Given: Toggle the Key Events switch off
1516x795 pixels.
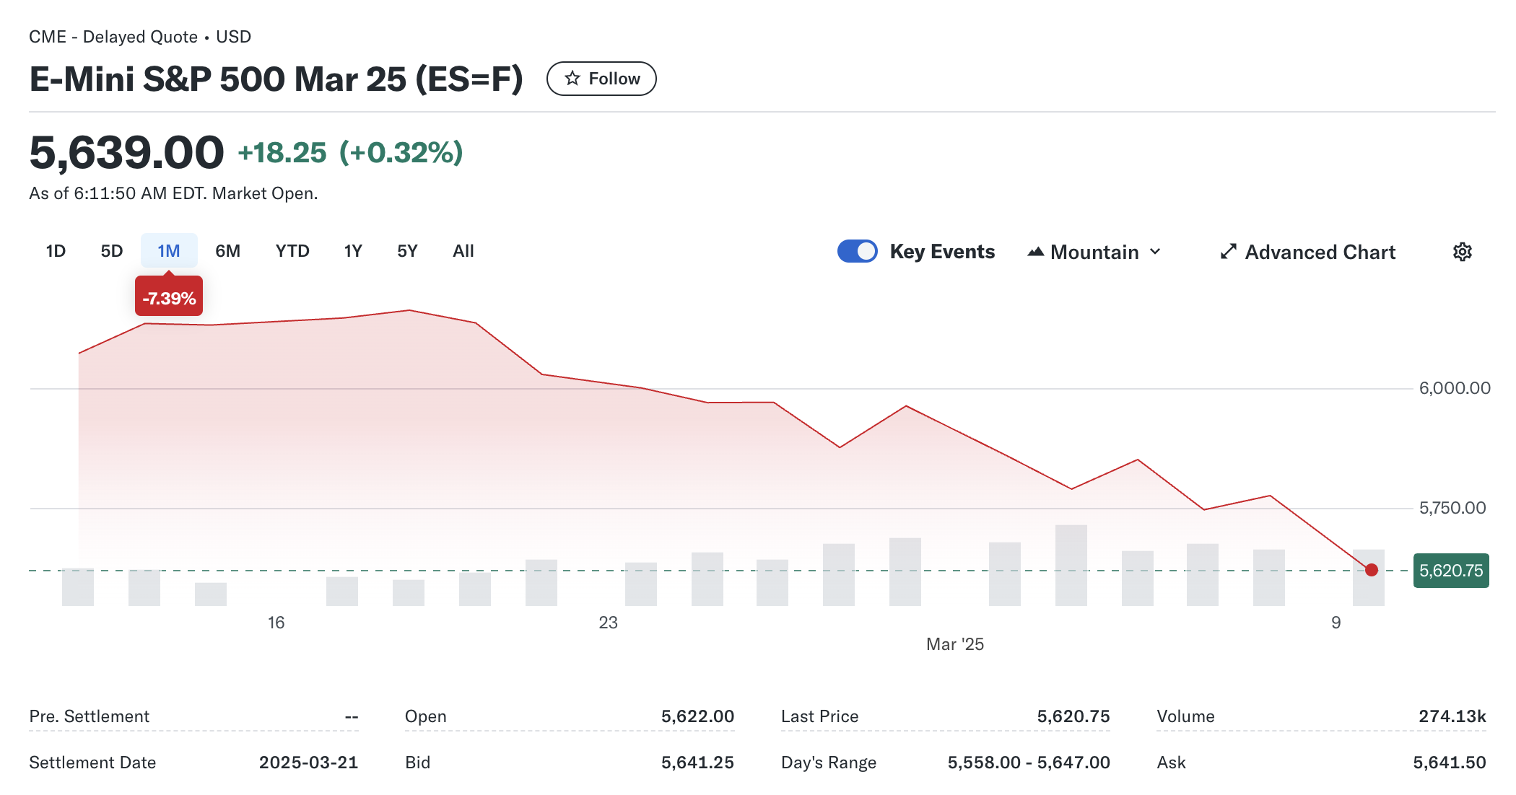Looking at the screenshot, I should point(858,251).
